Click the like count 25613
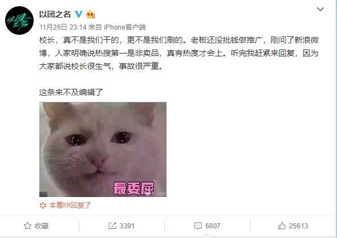The height and width of the screenshot is (238, 337). [298, 226]
